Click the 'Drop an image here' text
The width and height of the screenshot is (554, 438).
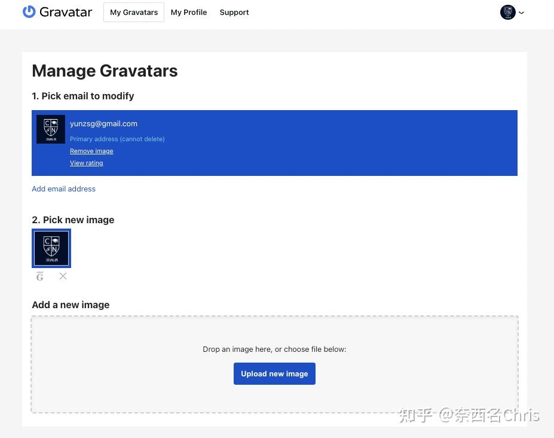click(274, 349)
